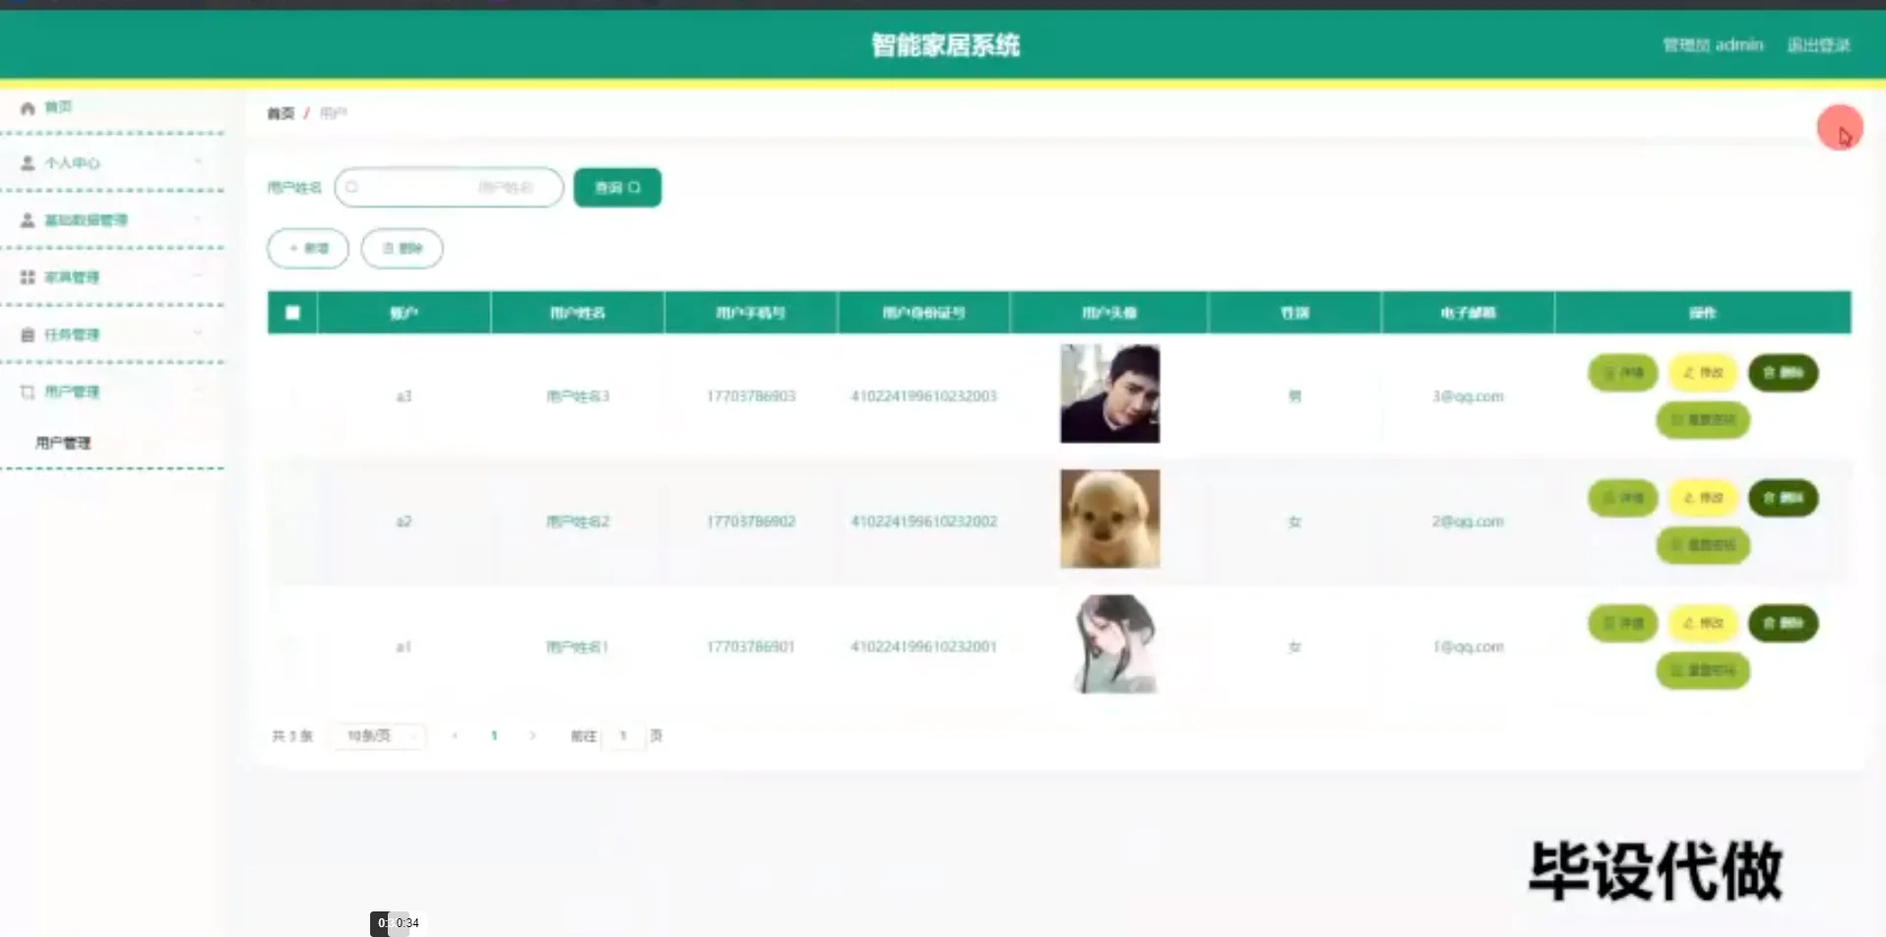
Task: Expand the 个人中心 sidebar menu
Action: click(x=200, y=162)
